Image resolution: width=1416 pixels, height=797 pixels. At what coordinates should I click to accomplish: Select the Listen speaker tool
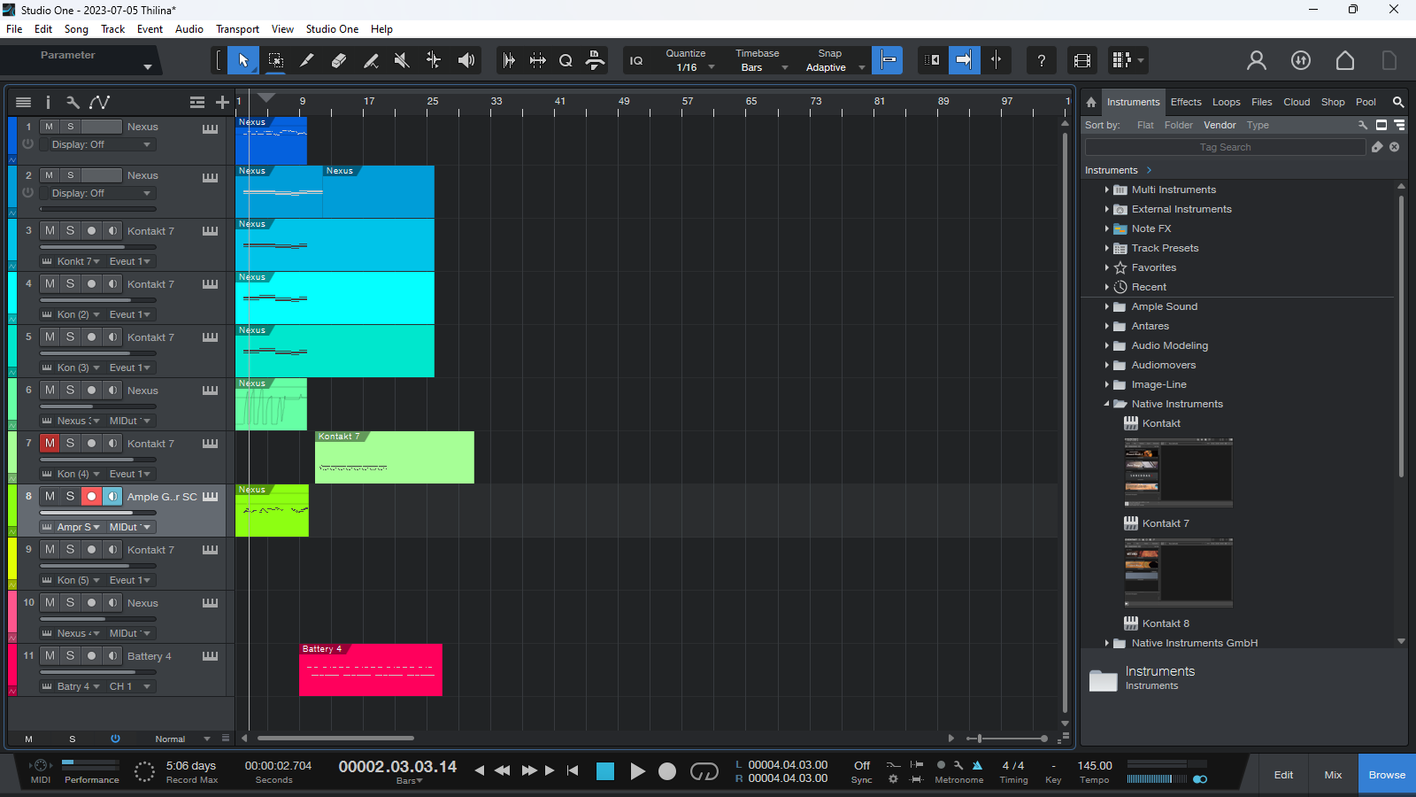pos(466,60)
